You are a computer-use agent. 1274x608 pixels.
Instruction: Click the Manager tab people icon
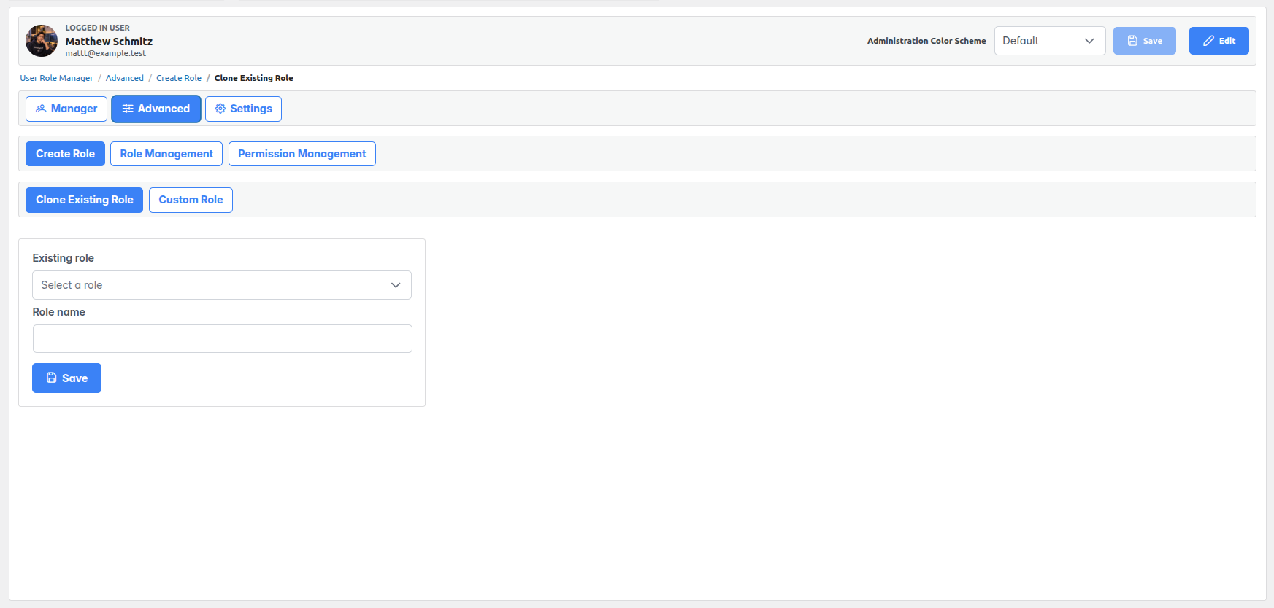click(x=41, y=109)
